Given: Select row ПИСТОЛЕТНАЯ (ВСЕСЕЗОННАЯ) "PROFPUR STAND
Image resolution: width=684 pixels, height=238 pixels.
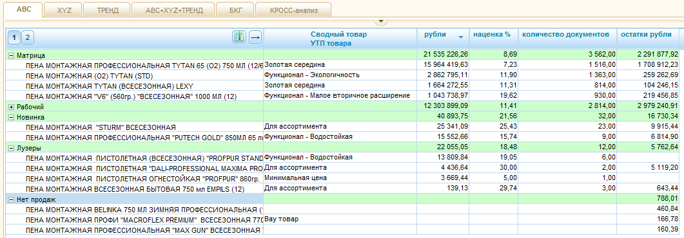Looking at the screenshot, I should click(x=144, y=158).
